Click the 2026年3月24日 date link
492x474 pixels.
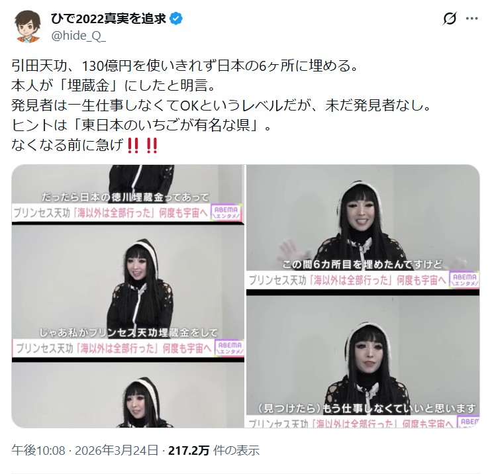point(117,451)
